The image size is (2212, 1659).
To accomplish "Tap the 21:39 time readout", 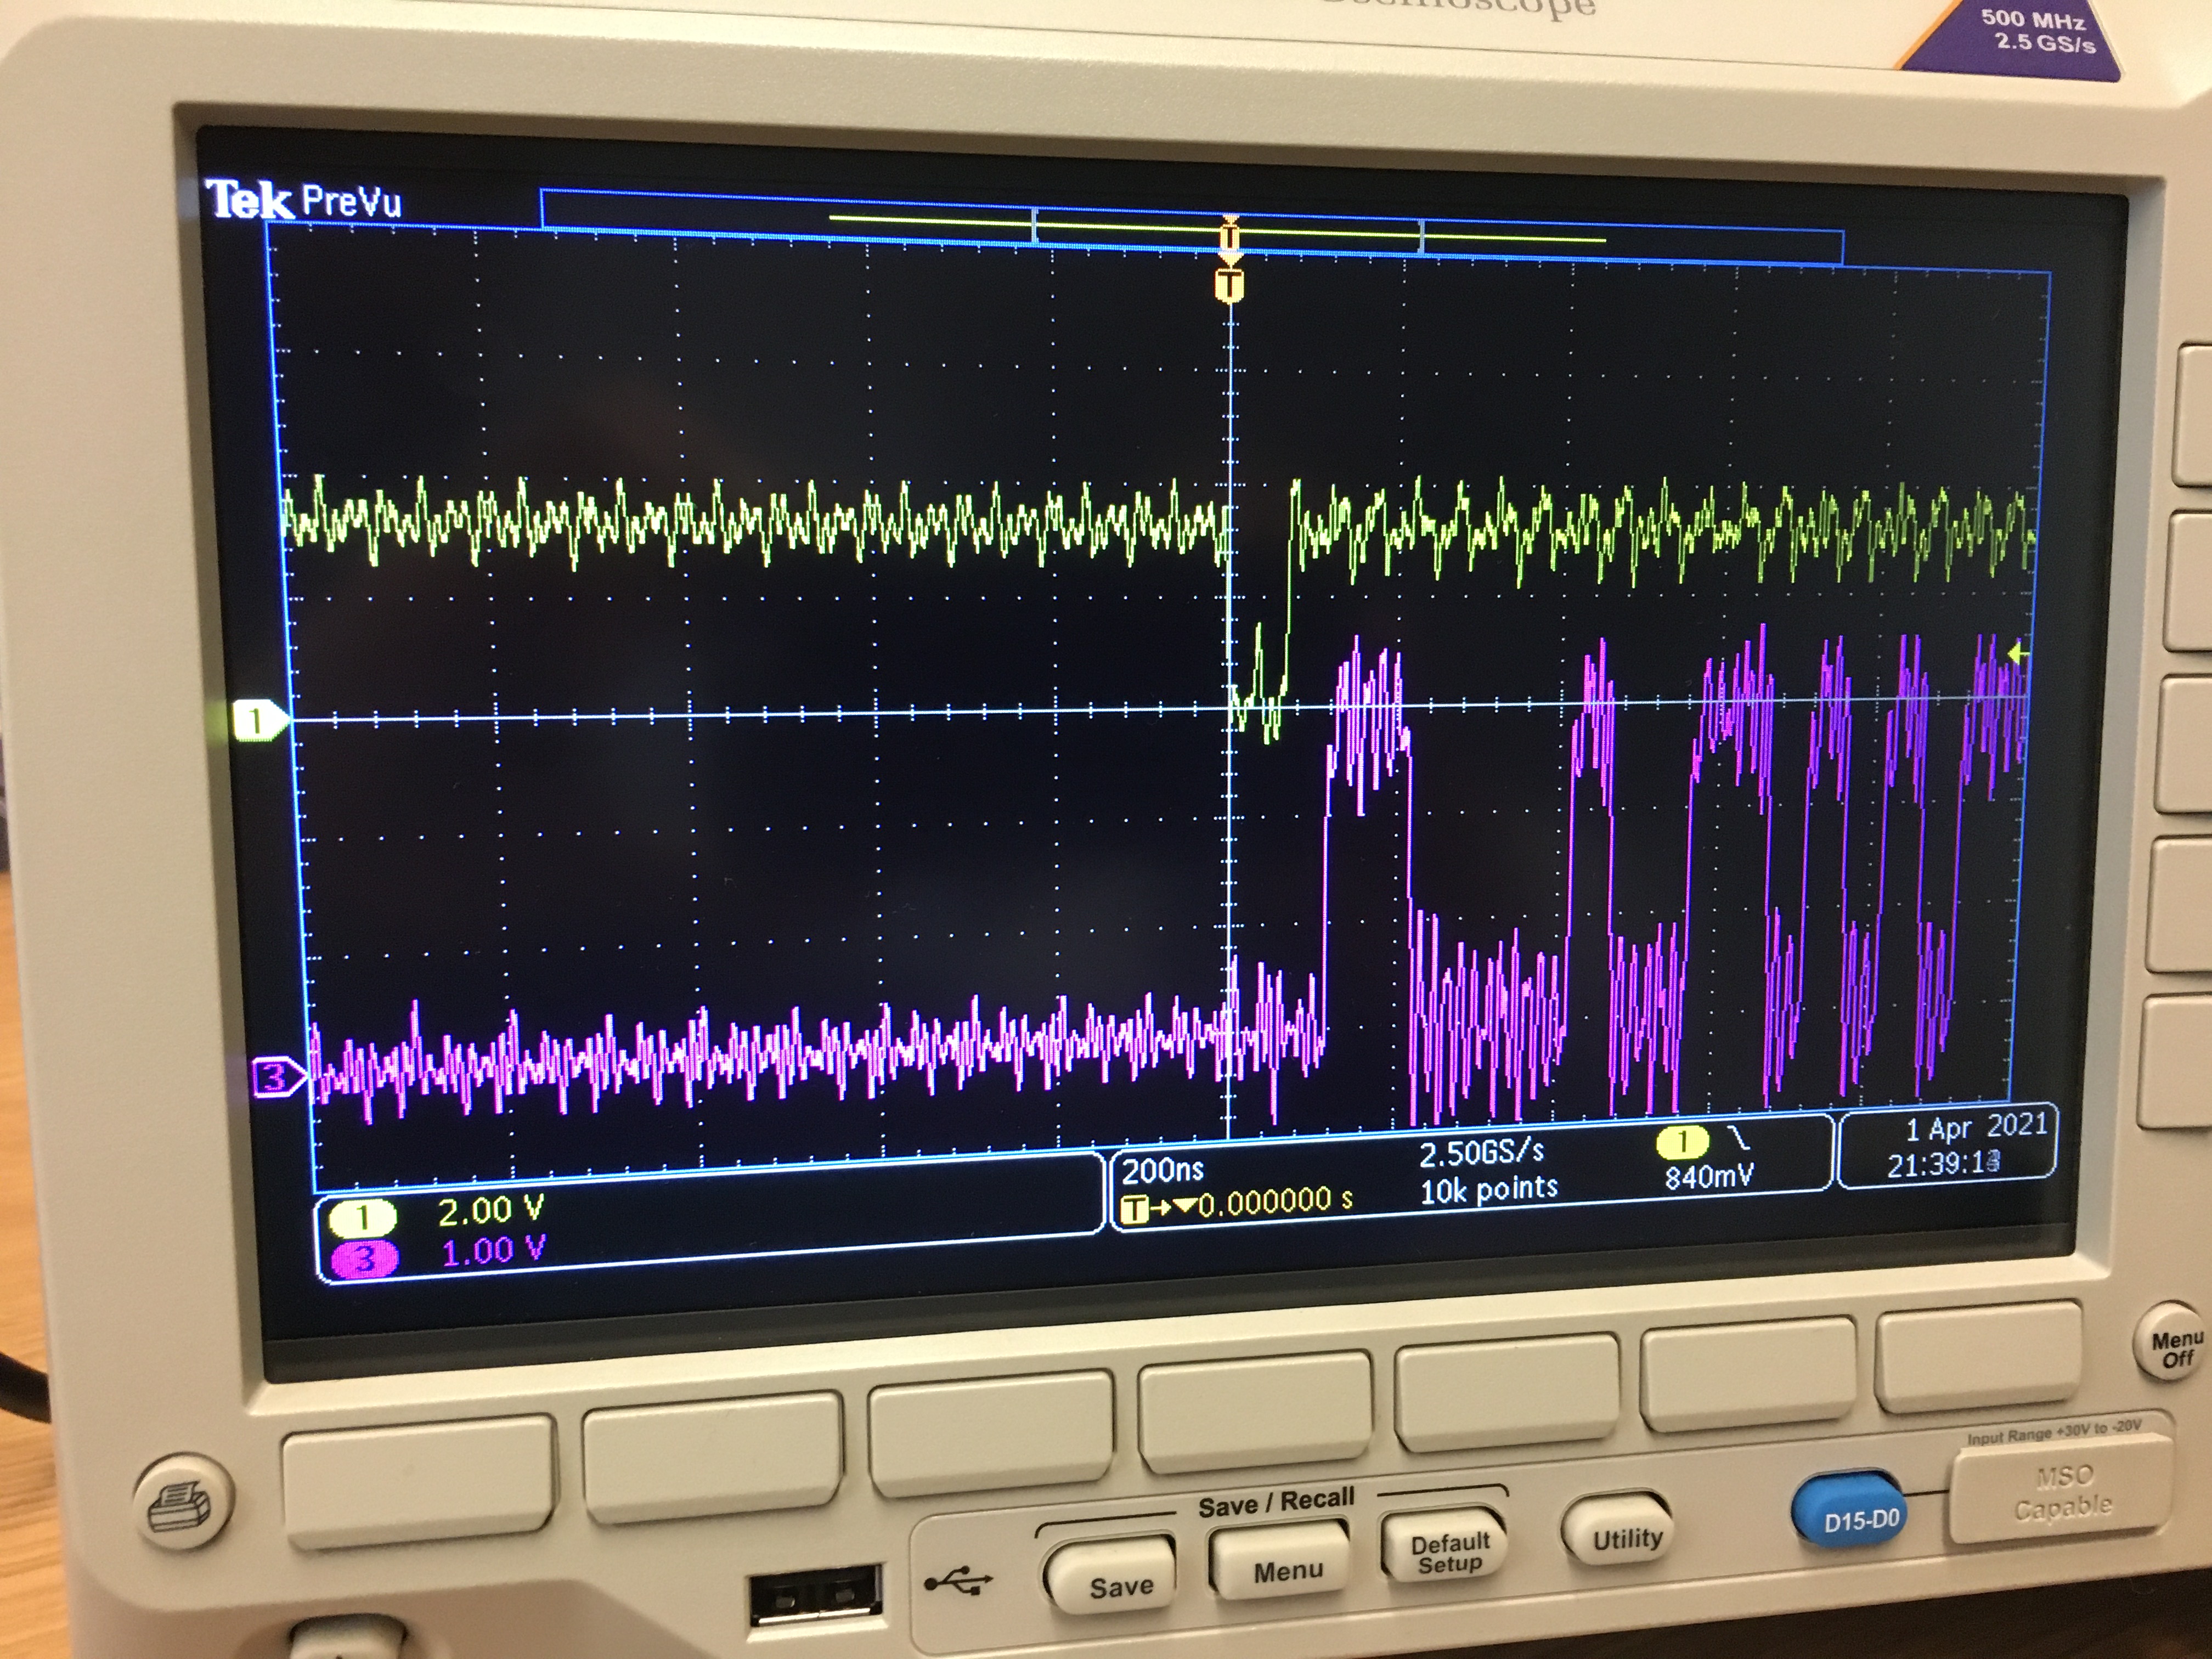I will pos(1944,1164).
